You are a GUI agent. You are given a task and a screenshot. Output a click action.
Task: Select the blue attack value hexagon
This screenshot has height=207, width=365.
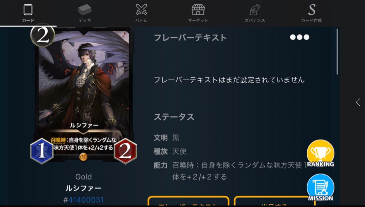coord(42,151)
